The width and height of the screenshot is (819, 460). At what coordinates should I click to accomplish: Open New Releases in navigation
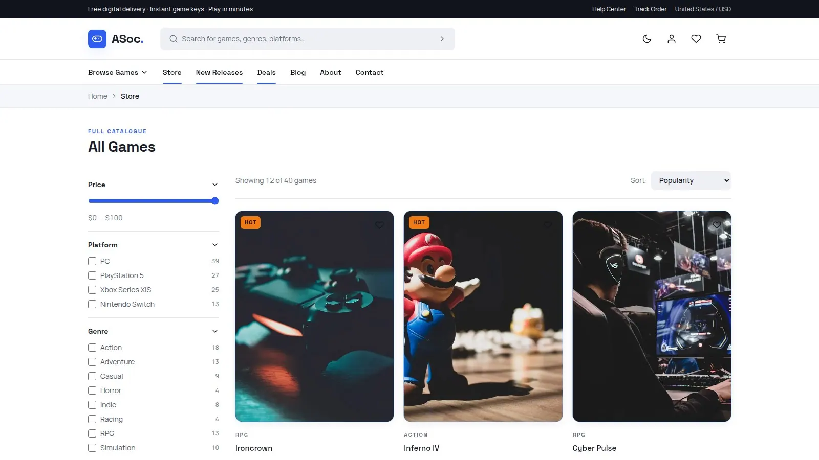pos(219,72)
